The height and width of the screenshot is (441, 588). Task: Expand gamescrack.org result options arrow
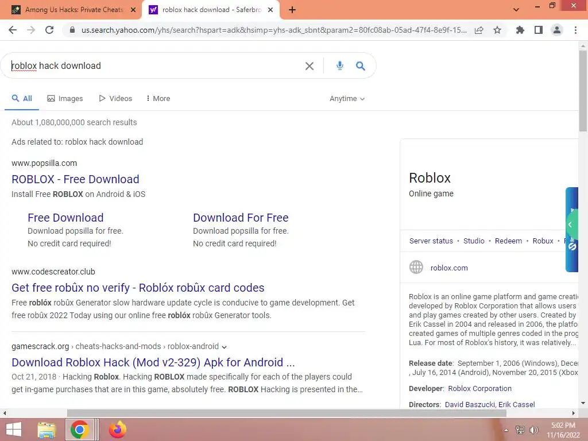(225, 347)
